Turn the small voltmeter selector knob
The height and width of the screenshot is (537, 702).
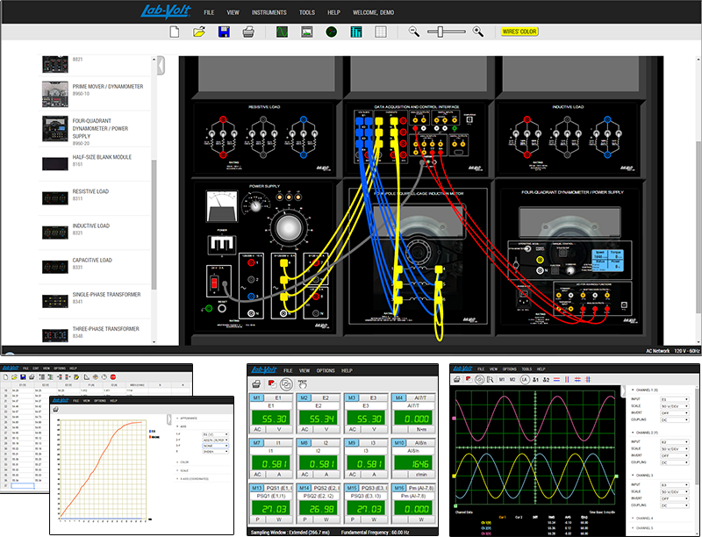[255, 206]
